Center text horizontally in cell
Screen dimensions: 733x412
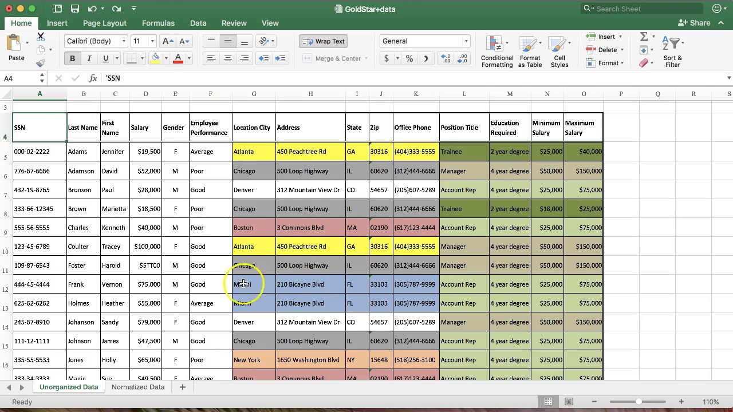point(227,58)
